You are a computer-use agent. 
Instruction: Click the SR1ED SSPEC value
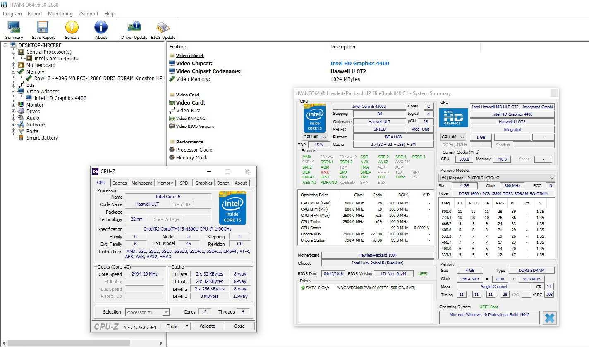[x=379, y=129]
